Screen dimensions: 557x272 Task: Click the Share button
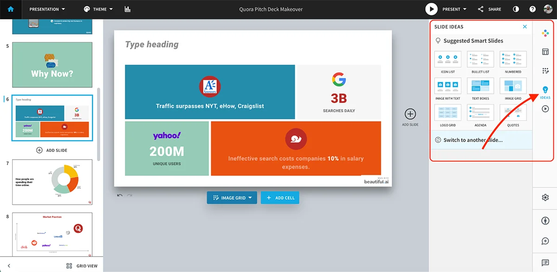click(x=490, y=9)
